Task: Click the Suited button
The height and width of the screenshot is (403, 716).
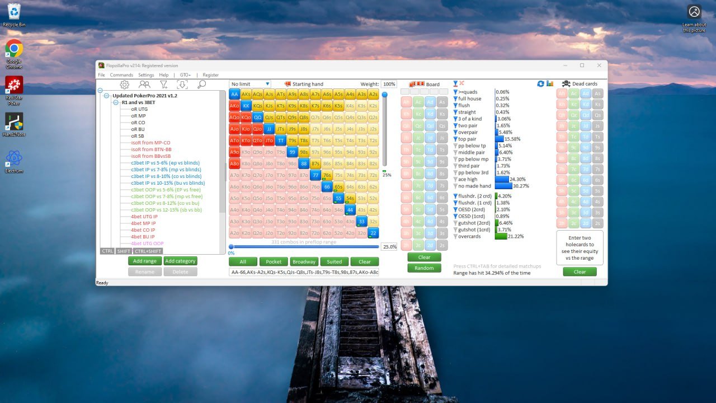Action: [335, 261]
